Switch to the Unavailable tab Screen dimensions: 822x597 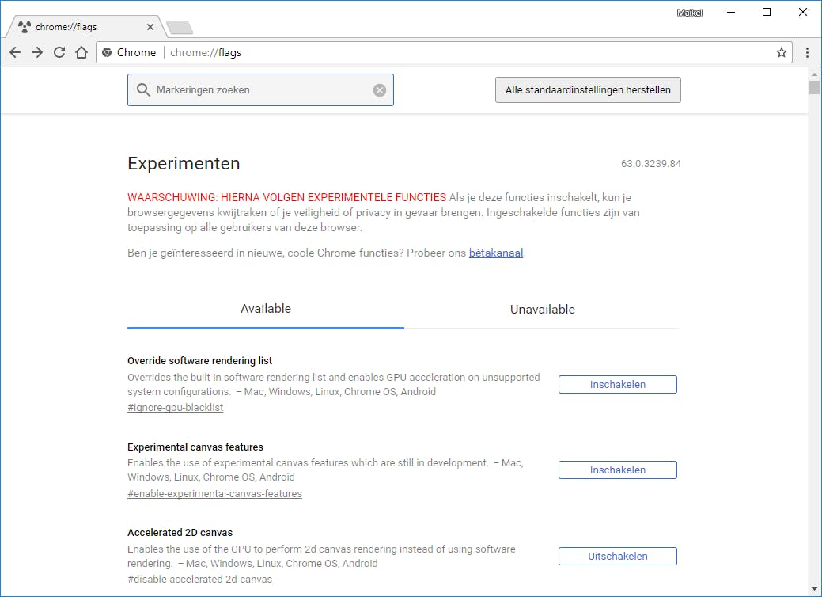(542, 310)
